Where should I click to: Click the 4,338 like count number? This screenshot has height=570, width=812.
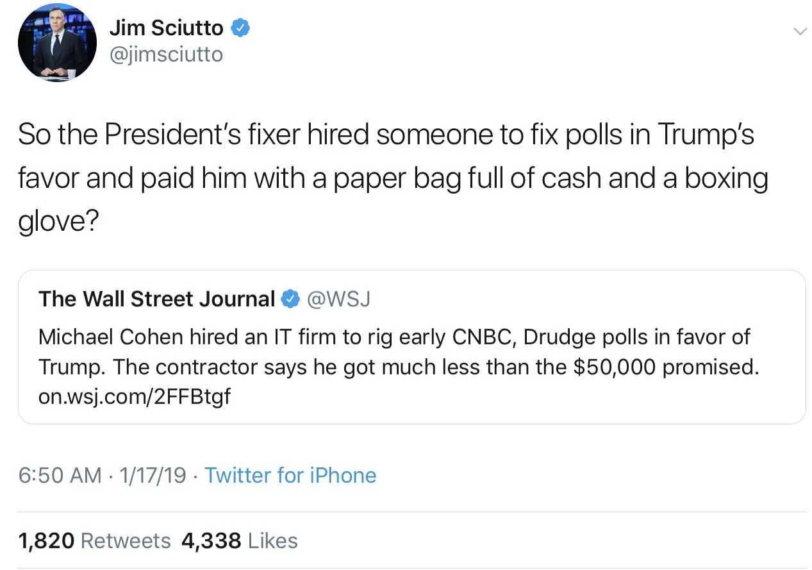click(x=211, y=541)
